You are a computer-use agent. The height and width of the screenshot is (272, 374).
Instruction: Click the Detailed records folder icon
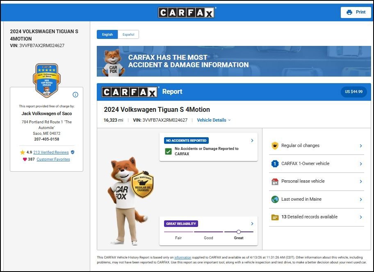275,217
